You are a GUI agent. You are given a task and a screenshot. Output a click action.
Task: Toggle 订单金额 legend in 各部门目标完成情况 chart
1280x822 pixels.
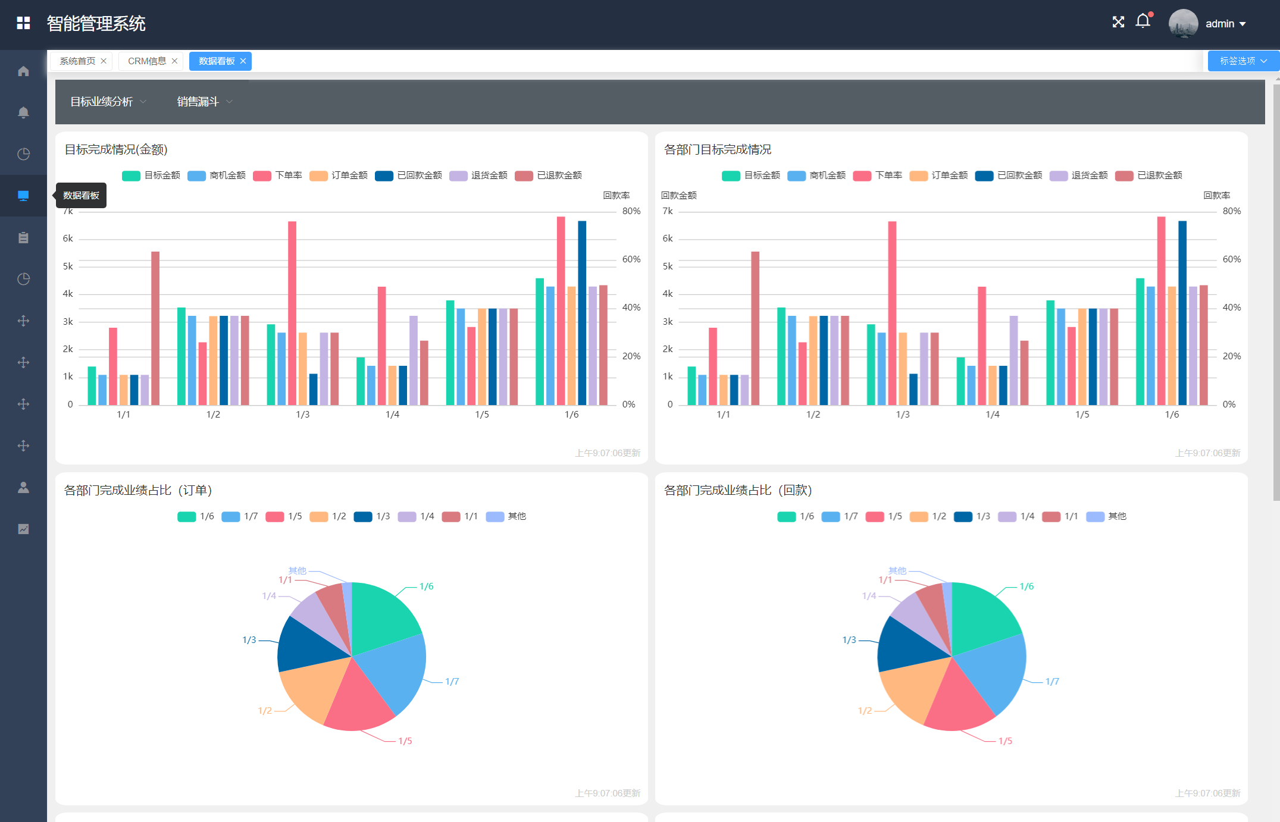click(x=939, y=175)
